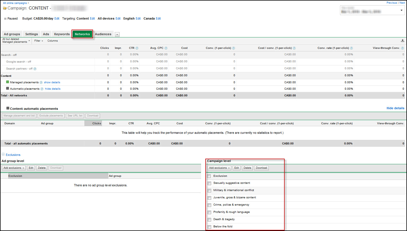
Task: Click the help icon next to CTR
Action: pos(137,48)
